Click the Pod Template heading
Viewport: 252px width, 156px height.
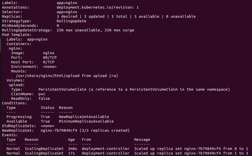[x=16, y=35]
